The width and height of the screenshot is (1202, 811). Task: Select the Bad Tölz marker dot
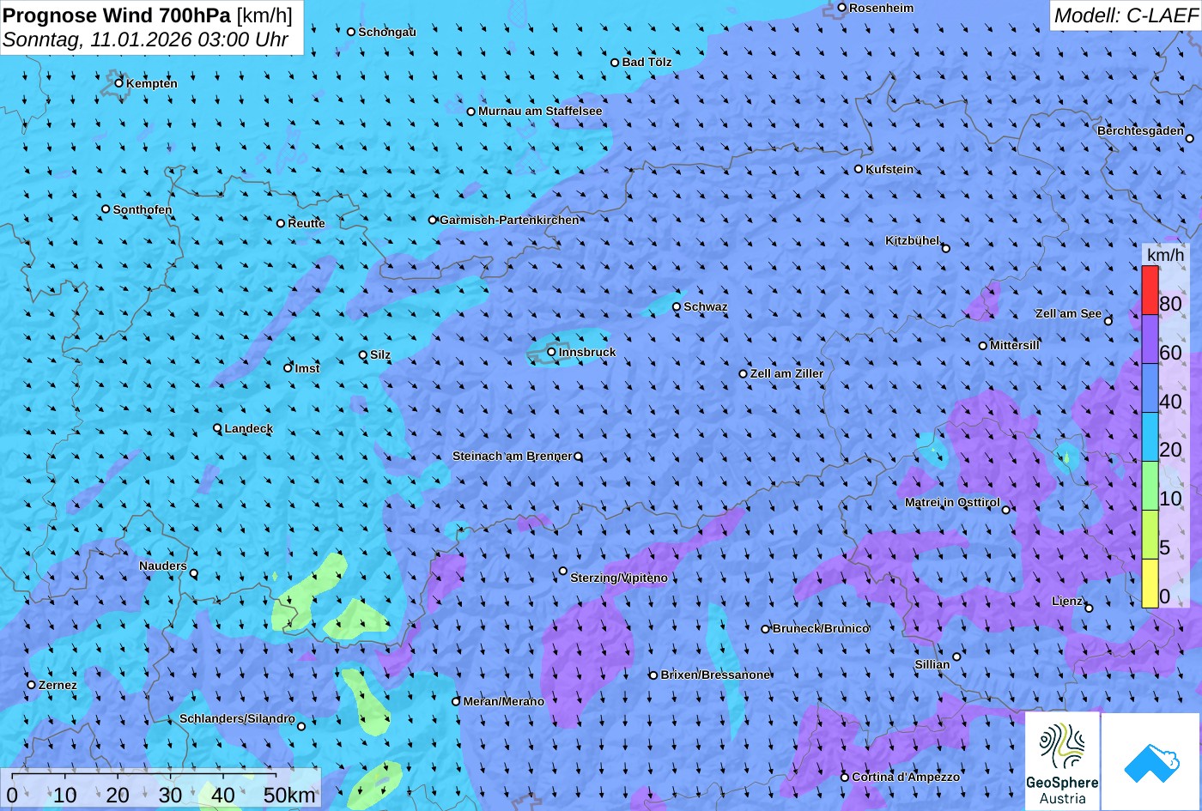pos(615,63)
